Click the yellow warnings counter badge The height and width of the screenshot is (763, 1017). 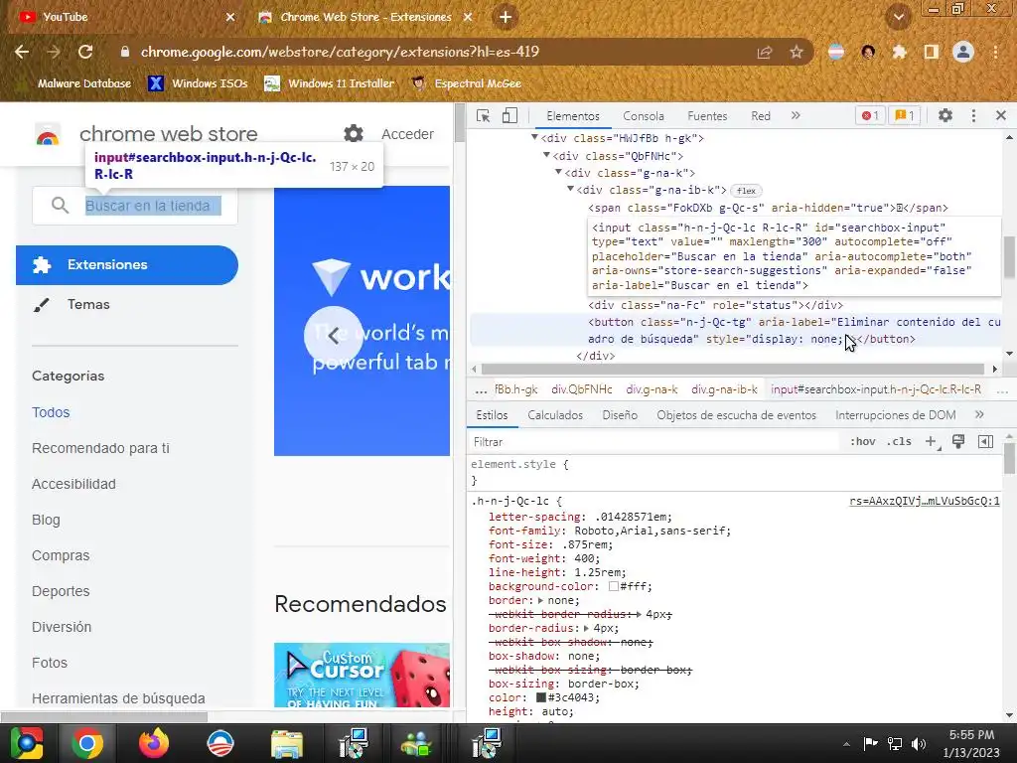(x=904, y=115)
